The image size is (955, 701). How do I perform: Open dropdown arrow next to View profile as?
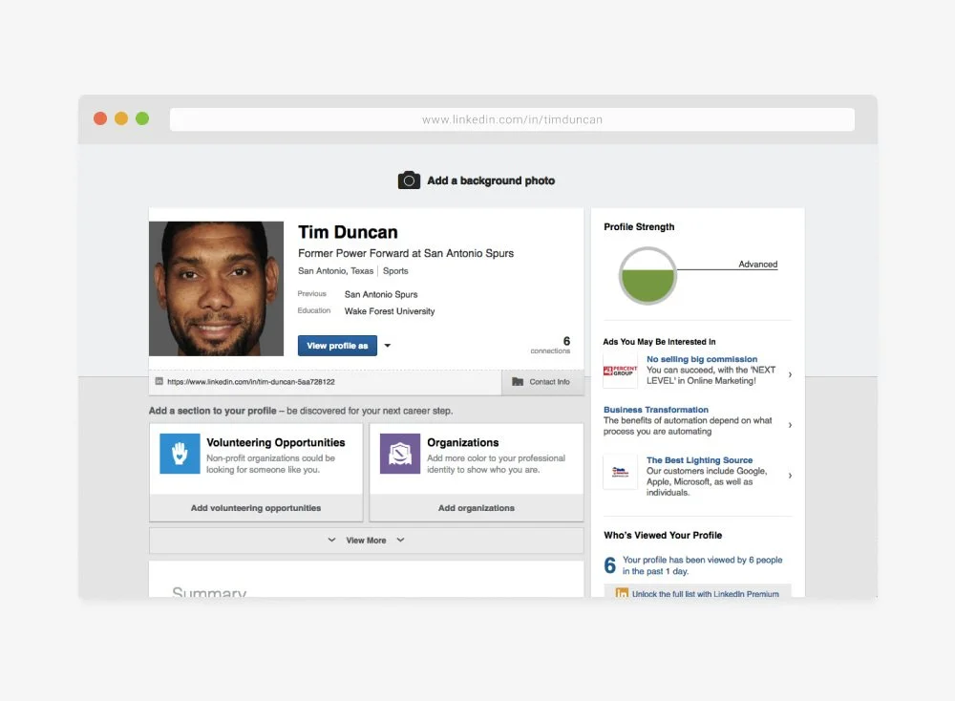pos(388,346)
